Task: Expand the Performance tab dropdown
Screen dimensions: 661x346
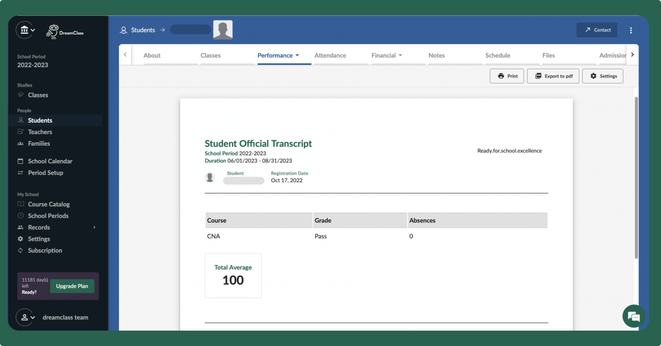Action: tap(298, 55)
